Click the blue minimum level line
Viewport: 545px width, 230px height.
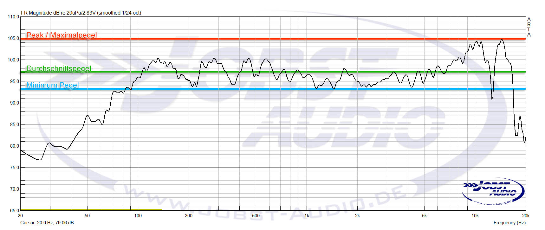273,89
